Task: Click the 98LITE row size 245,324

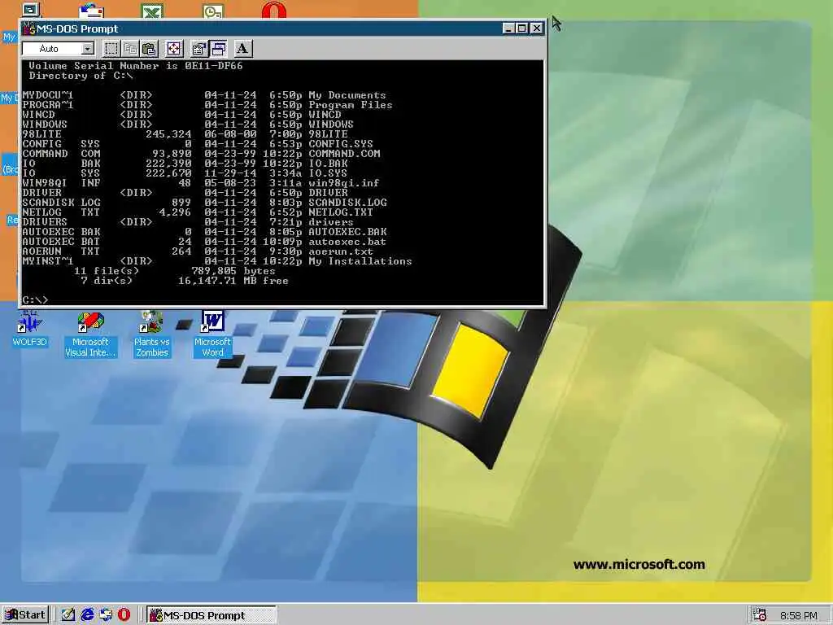Action: pyautogui.click(x=168, y=134)
